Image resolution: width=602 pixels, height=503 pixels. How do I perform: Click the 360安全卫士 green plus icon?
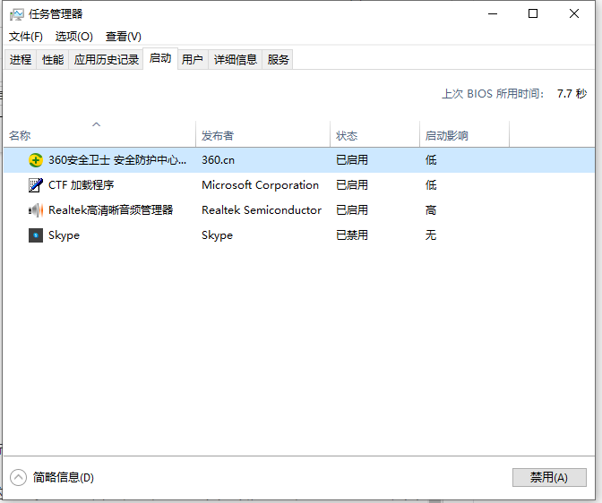(x=36, y=160)
